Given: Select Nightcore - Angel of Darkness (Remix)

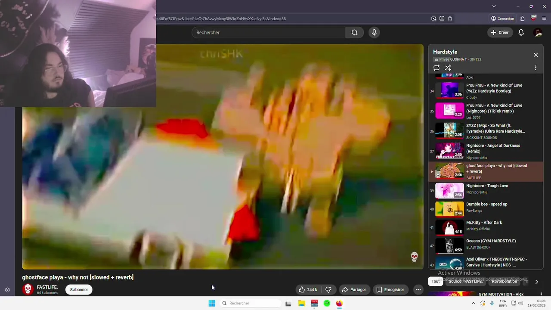Looking at the screenshot, I should [486, 152].
